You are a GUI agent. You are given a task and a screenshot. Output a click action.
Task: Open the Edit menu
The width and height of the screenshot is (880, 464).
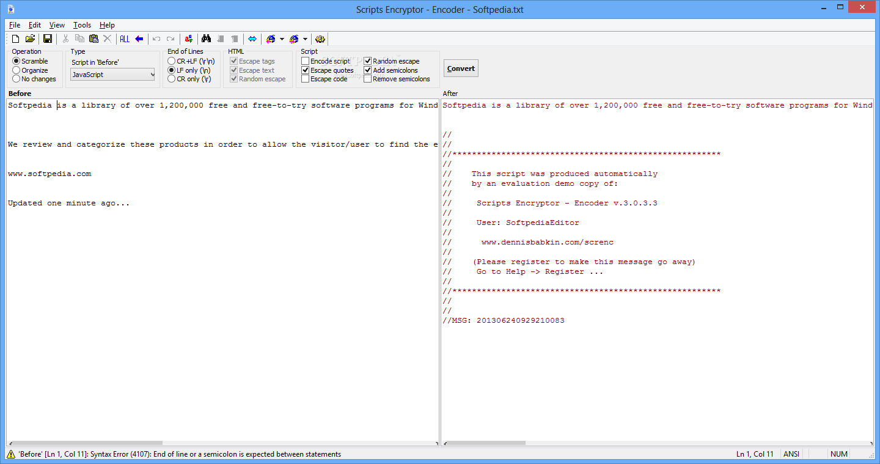[35, 25]
